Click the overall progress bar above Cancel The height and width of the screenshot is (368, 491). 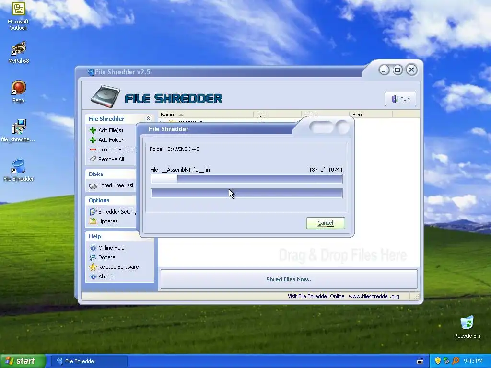tap(246, 194)
